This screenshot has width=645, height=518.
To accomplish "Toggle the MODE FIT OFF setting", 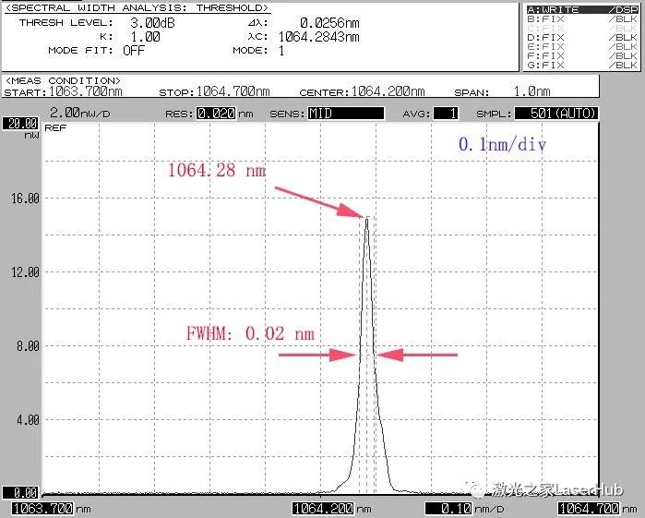I will [134, 51].
